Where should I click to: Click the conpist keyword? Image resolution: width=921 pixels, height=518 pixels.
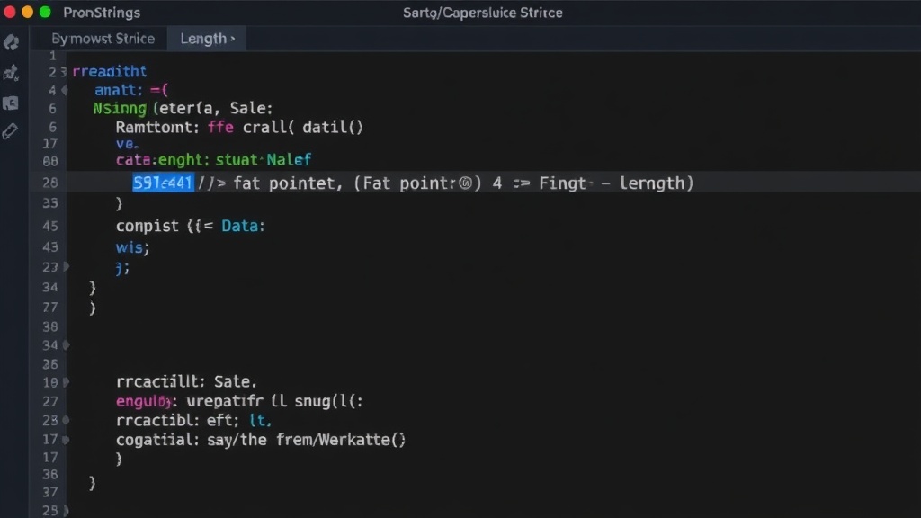(x=147, y=226)
